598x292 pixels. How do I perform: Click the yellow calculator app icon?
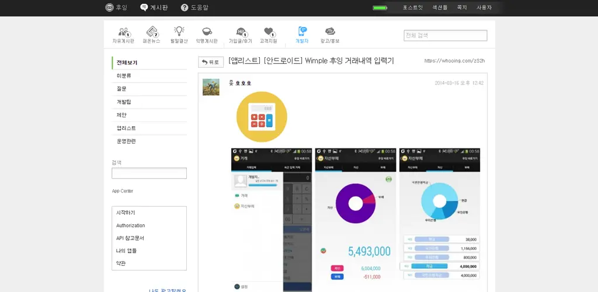click(262, 117)
